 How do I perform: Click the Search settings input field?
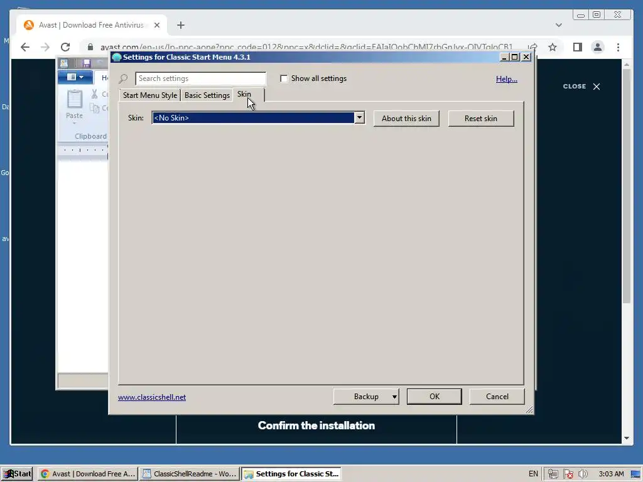(x=200, y=78)
